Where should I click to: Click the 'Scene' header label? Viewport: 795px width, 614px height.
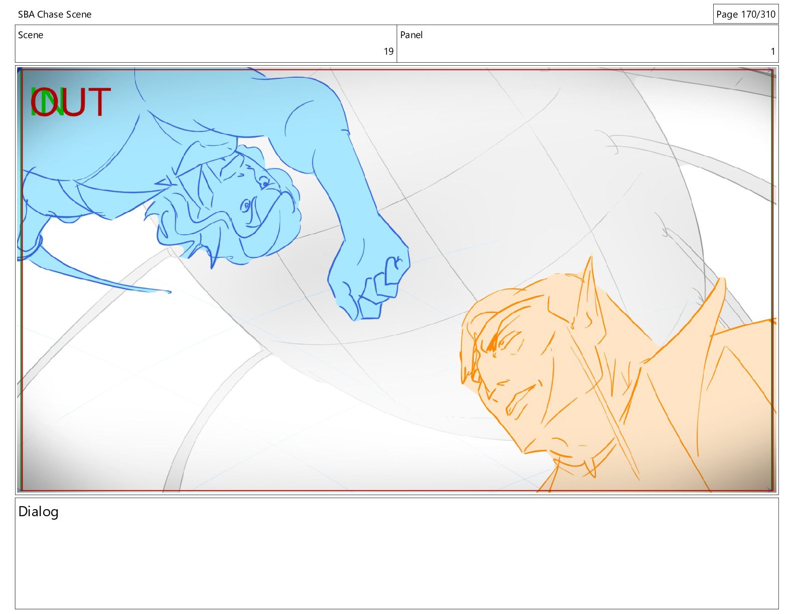click(x=31, y=35)
